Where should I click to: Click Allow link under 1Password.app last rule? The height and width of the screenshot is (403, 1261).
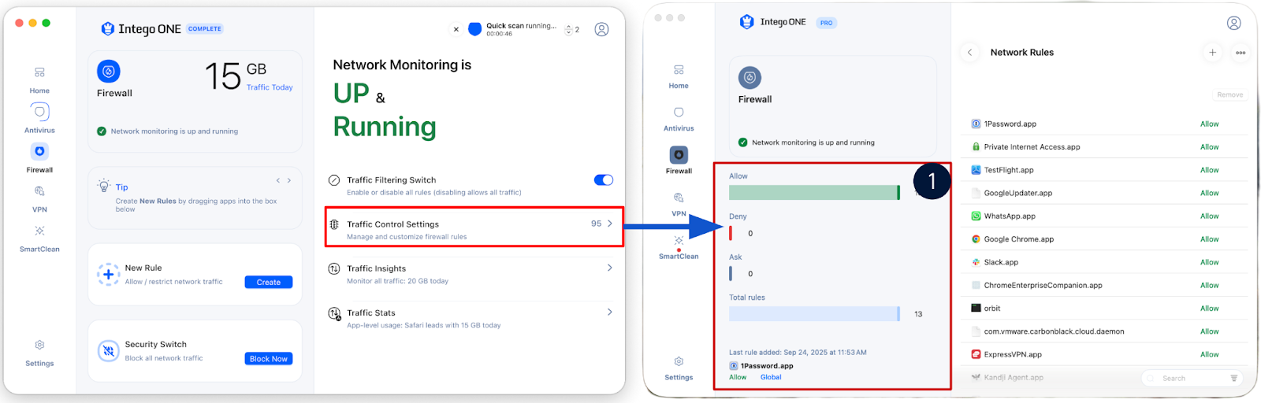738,377
